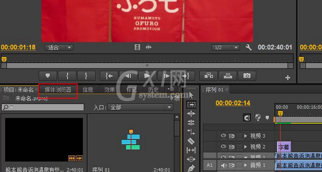The height and width of the screenshot is (172, 322).
Task: Select the Slip tool
Action: point(191,150)
